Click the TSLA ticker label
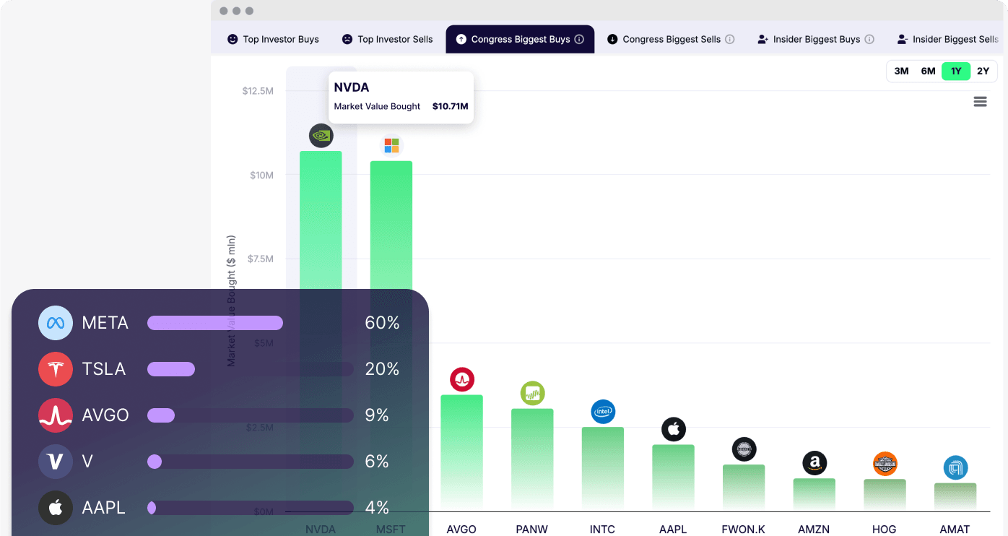1008x536 pixels. pyautogui.click(x=104, y=369)
